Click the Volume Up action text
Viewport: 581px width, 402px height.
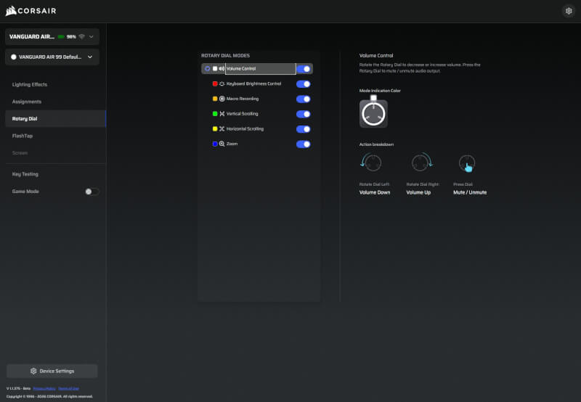[418, 192]
